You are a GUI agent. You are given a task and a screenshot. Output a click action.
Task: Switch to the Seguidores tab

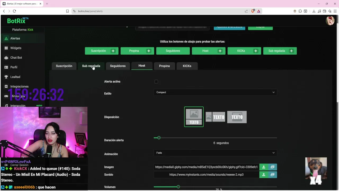[x=118, y=66]
